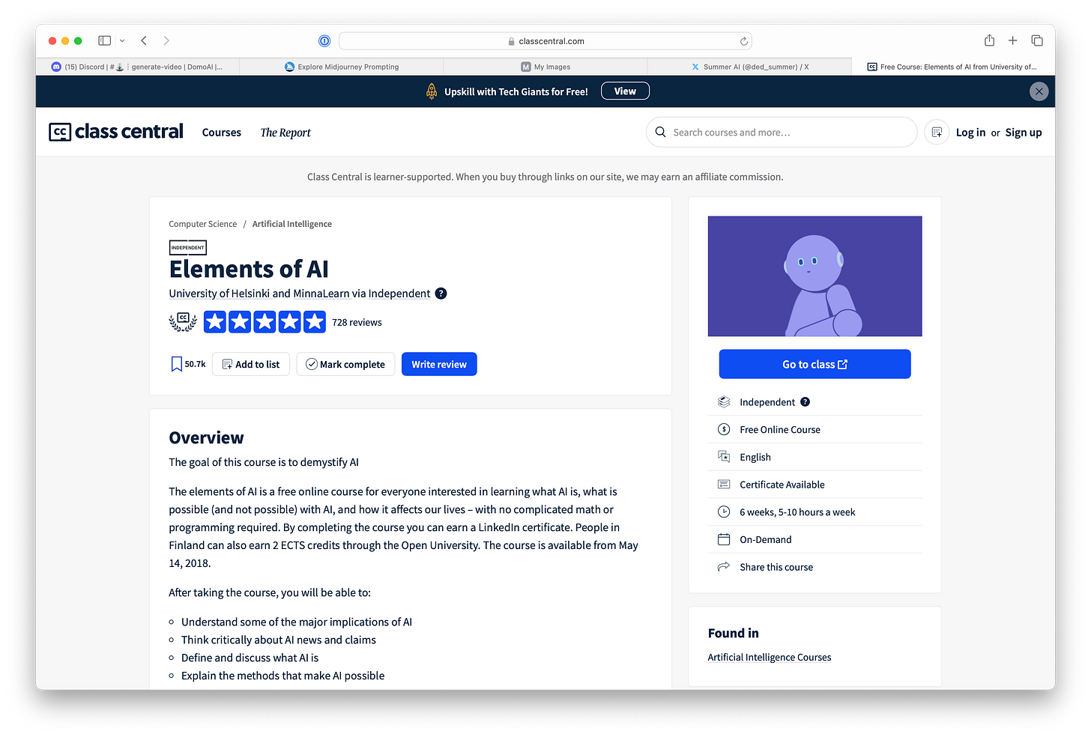Viewport: 1091px width, 737px height.
Task: Toggle Mark complete
Action: (x=345, y=364)
